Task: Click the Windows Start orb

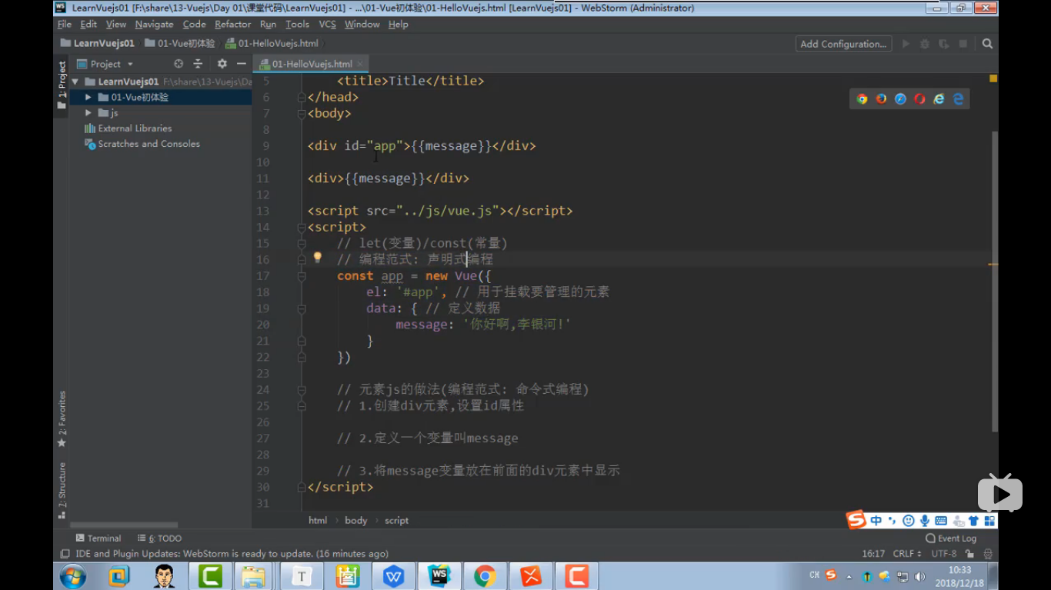Action: (72, 576)
